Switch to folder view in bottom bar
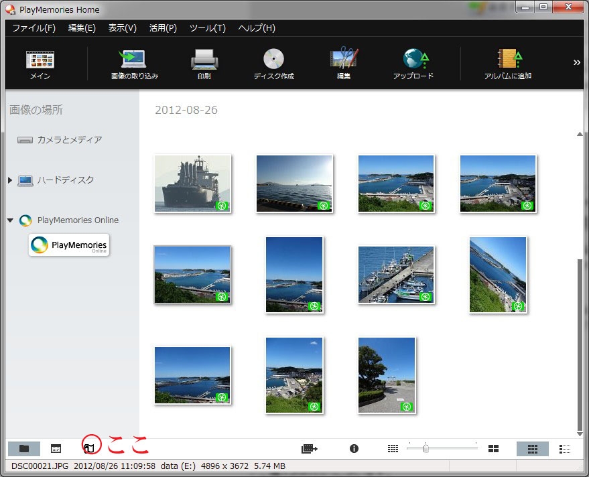This screenshot has width=589, height=477. [24, 449]
